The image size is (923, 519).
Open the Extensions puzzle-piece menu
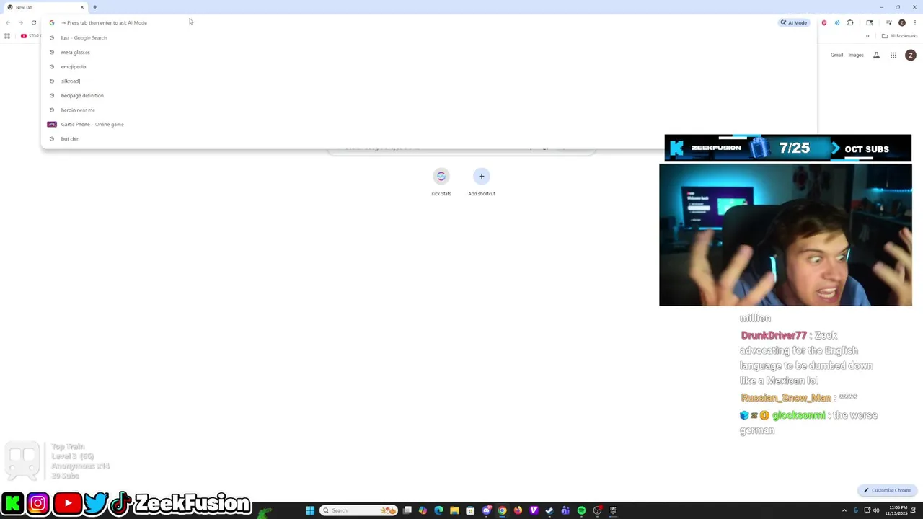point(850,23)
